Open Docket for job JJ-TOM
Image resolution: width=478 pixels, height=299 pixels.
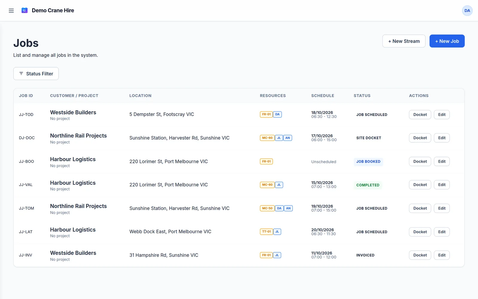point(420,208)
